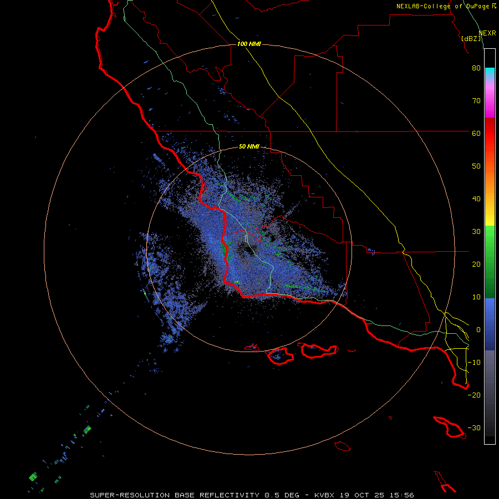Pick the red section of the color bar
499x499 pixels.
(x=490, y=134)
